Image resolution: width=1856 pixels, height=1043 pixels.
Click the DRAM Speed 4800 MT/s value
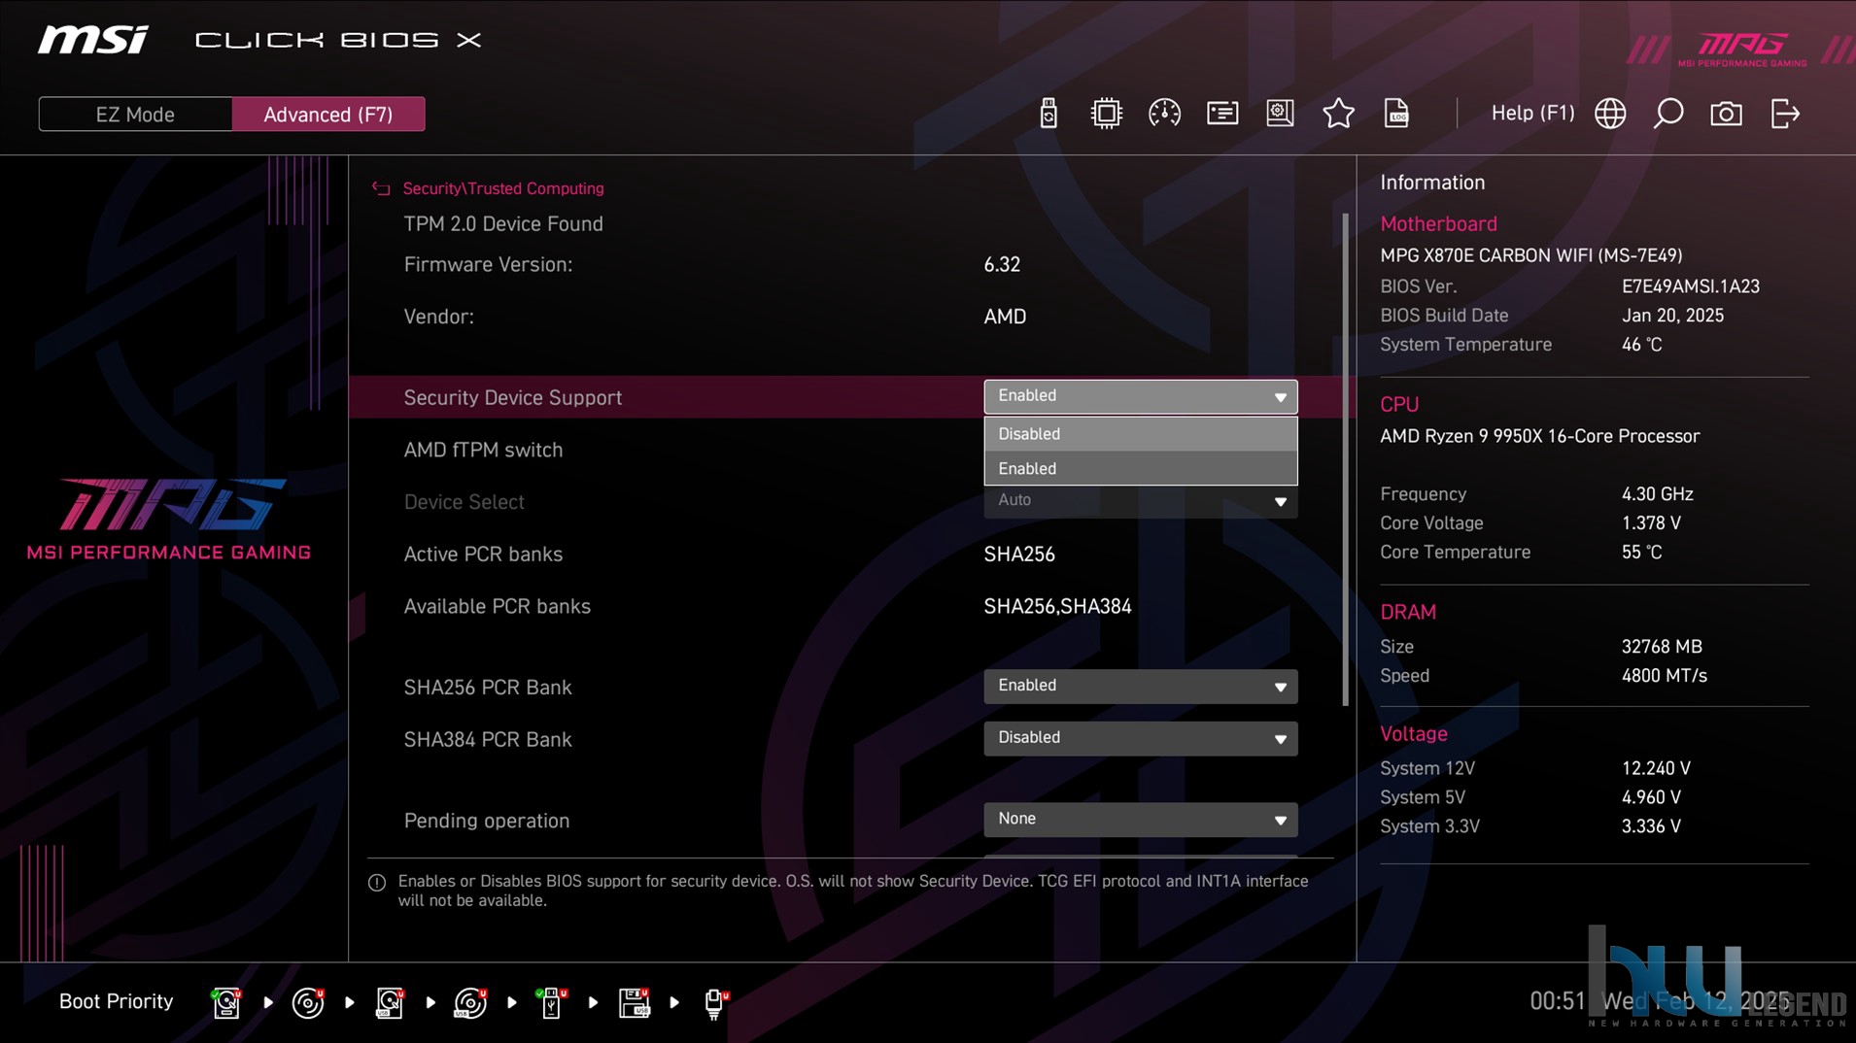[x=1664, y=676]
